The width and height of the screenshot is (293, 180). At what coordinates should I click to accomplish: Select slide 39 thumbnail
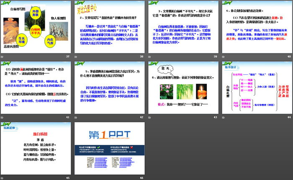[183, 27]
